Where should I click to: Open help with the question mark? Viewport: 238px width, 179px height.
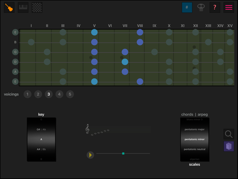(215, 7)
